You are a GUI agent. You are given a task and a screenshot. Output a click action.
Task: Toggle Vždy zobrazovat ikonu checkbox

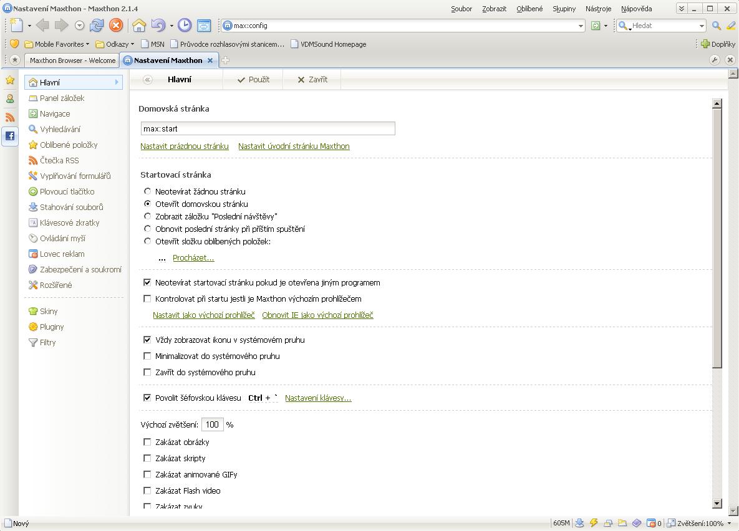pos(147,340)
